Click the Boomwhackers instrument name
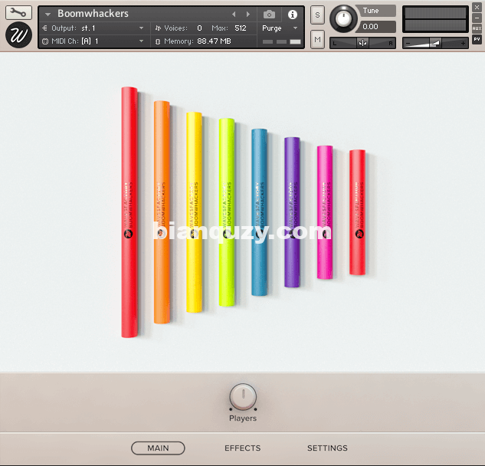The height and width of the screenshot is (466, 485). [x=93, y=14]
